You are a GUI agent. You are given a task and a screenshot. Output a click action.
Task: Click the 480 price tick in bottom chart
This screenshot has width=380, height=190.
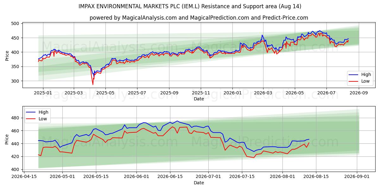pos(16,118)
